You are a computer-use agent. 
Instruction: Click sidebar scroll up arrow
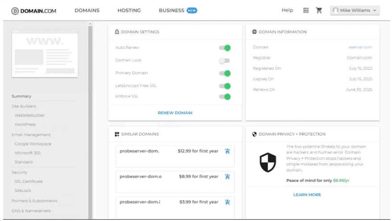[90, 24]
